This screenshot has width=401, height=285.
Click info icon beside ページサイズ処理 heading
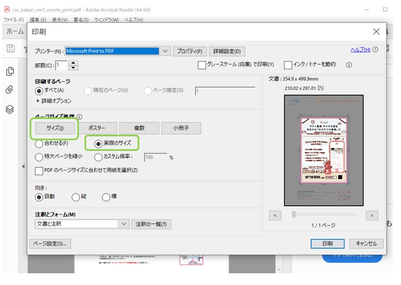point(79,117)
